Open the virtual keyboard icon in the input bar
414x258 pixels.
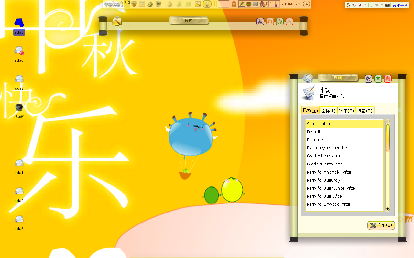[x=387, y=5]
